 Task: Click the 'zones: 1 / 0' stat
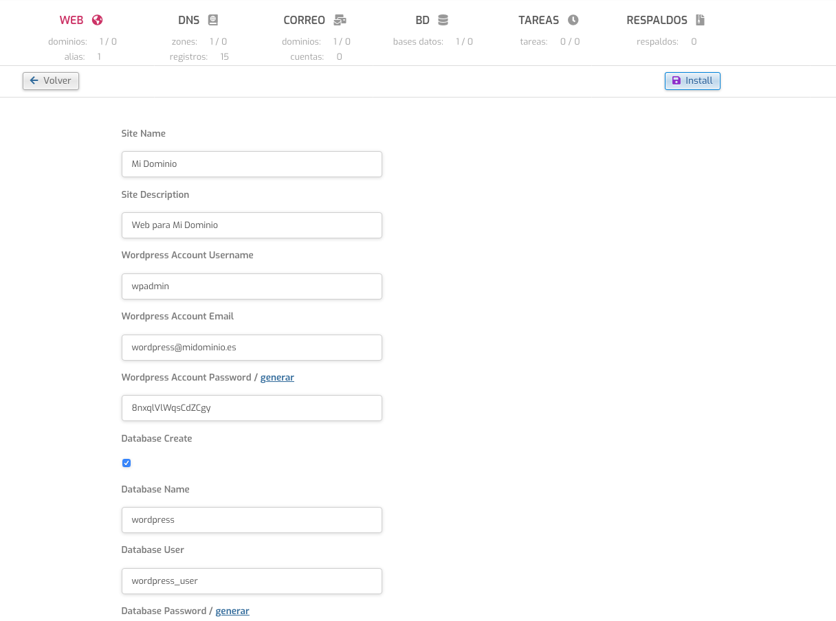[x=199, y=42]
